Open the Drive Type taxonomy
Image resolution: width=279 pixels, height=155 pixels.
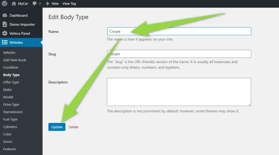click(x=11, y=105)
